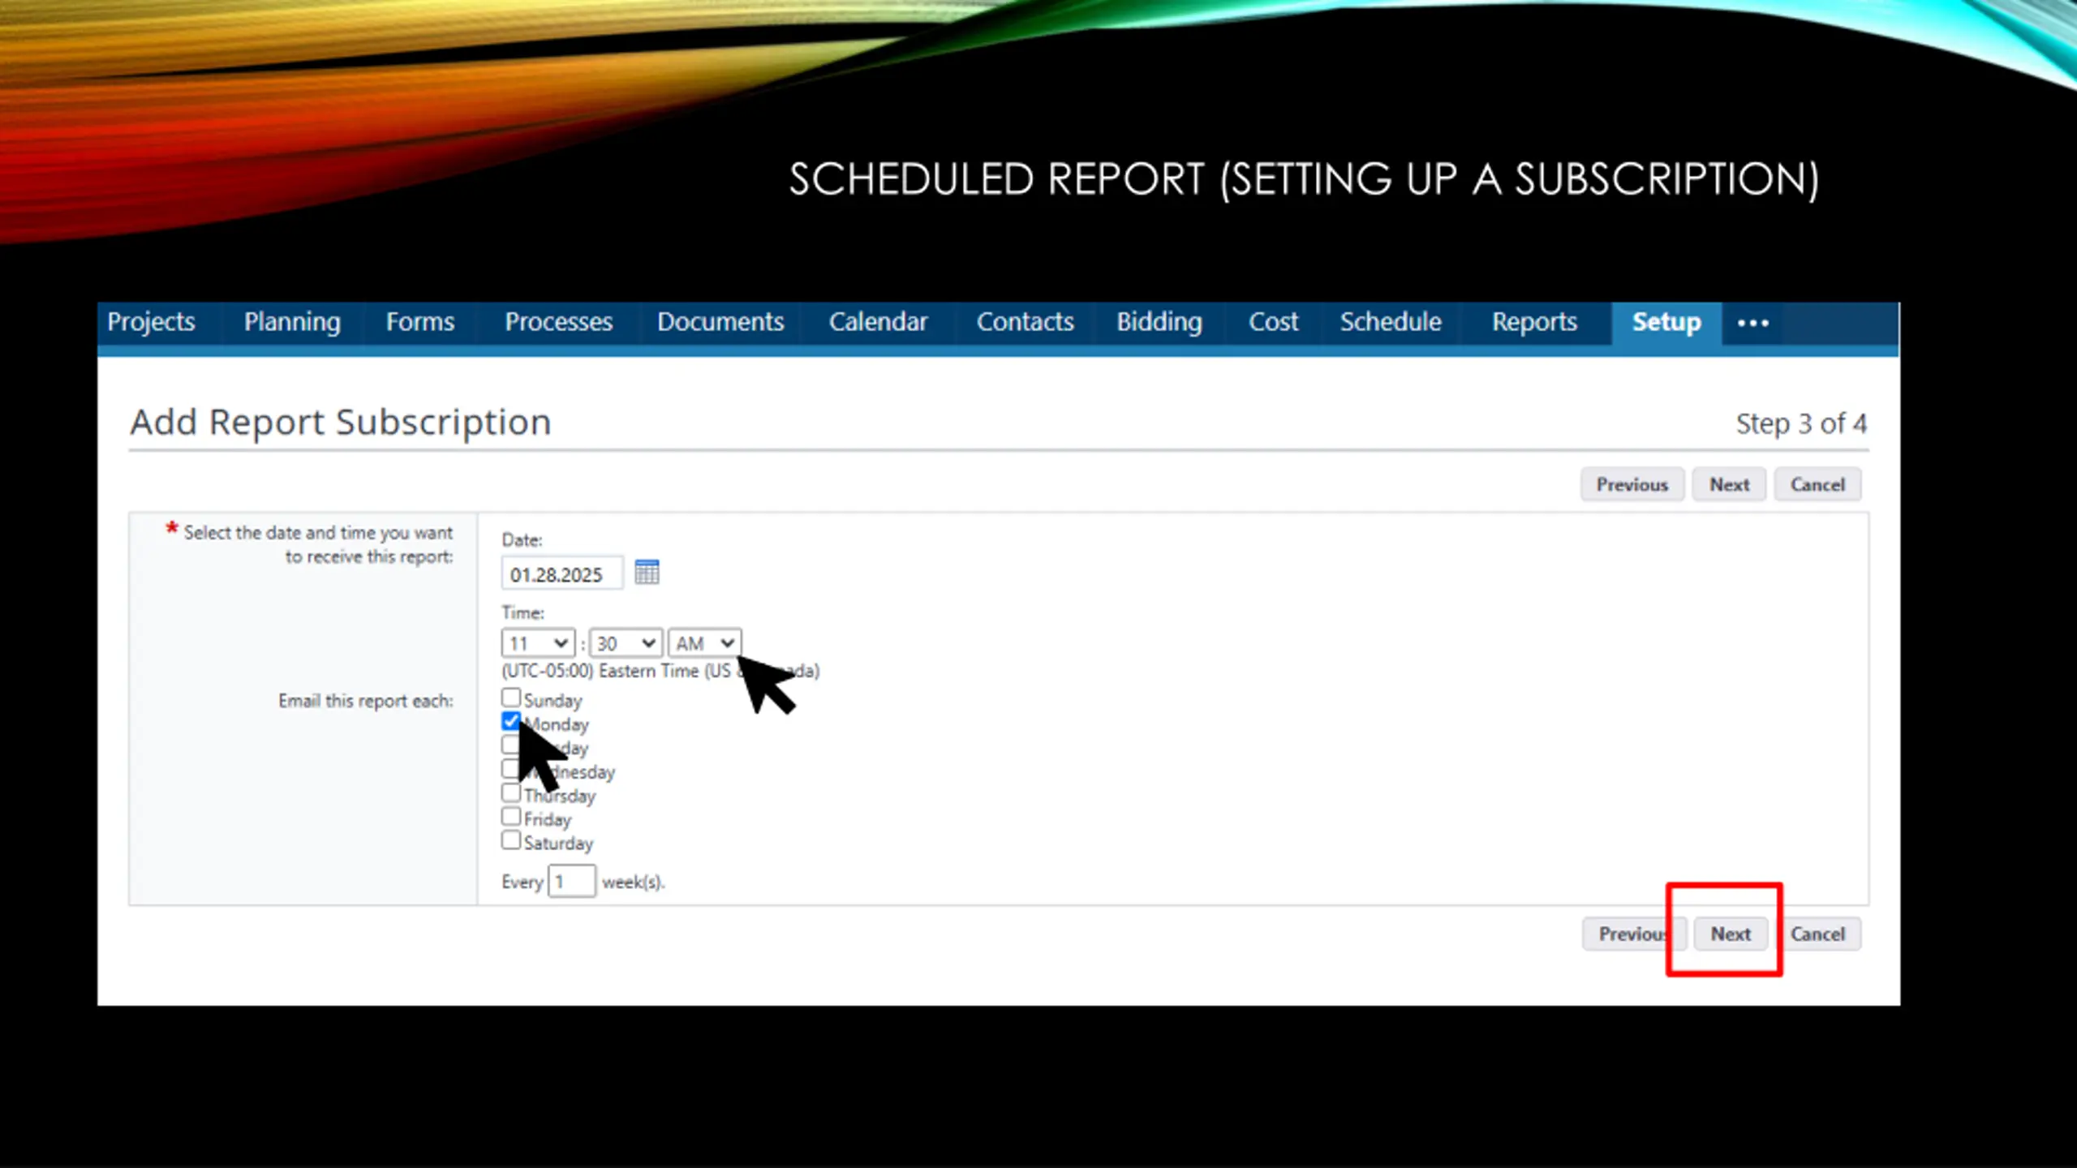This screenshot has width=2077, height=1168.
Task: Open the AM/PM dropdown
Action: tap(704, 643)
